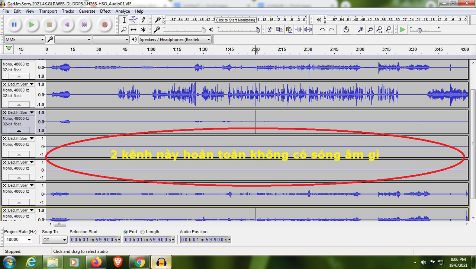Click the green timeline pin head button
This screenshot has width=476, height=269.
tap(9, 48)
